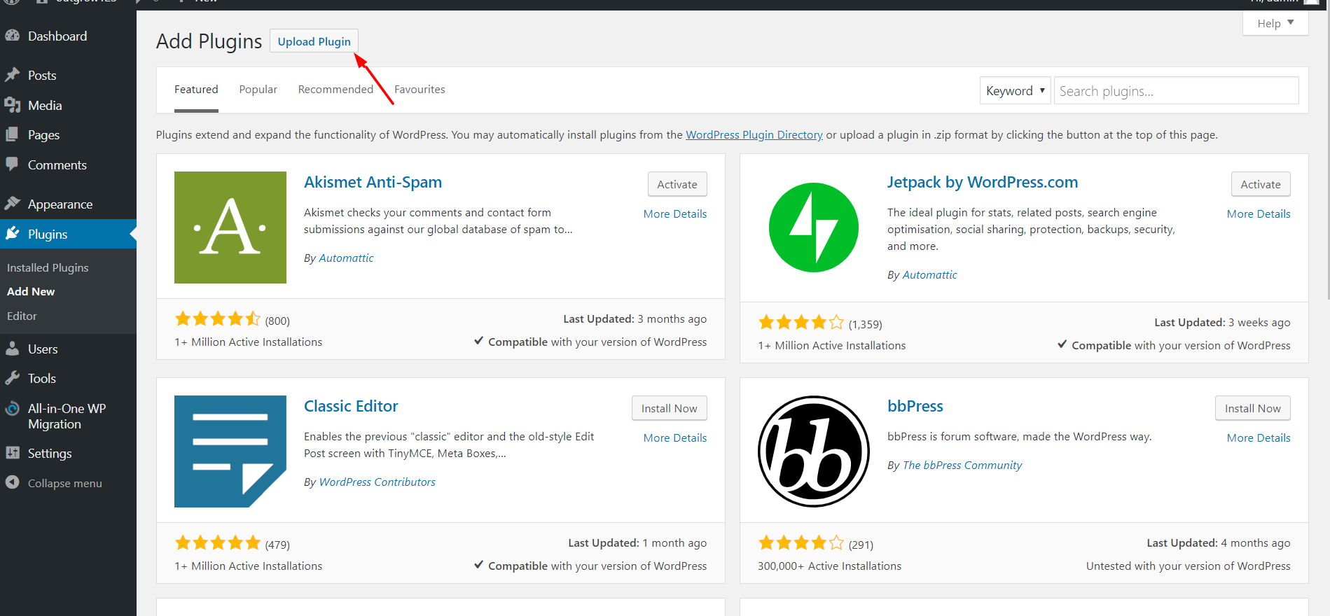This screenshot has width=1330, height=616.
Task: Click the Plugins plug icon
Action: click(12, 233)
